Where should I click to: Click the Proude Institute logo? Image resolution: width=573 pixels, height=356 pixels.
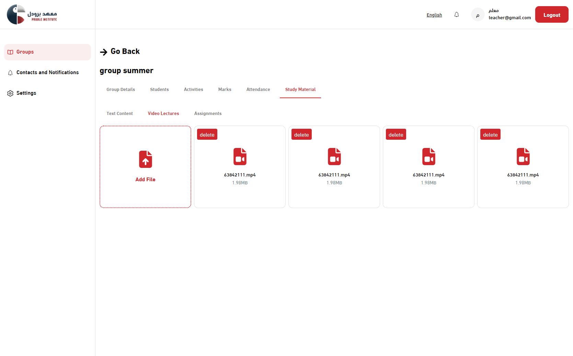tap(32, 14)
